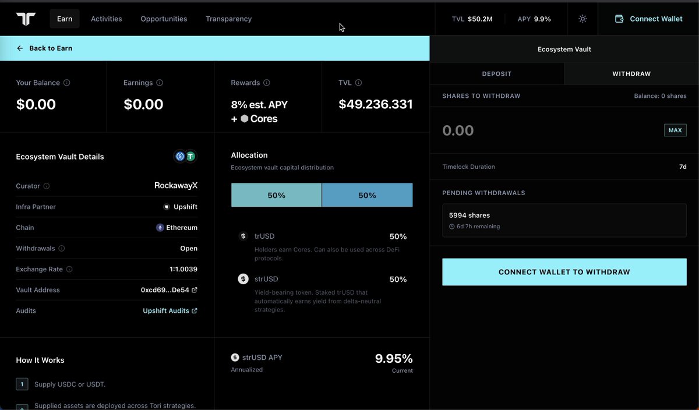Image resolution: width=699 pixels, height=410 pixels.
Task: Click the info icon next to Earnings
Action: (x=160, y=83)
